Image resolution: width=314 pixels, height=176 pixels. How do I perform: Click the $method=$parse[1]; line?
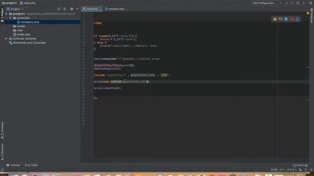(x=107, y=68)
